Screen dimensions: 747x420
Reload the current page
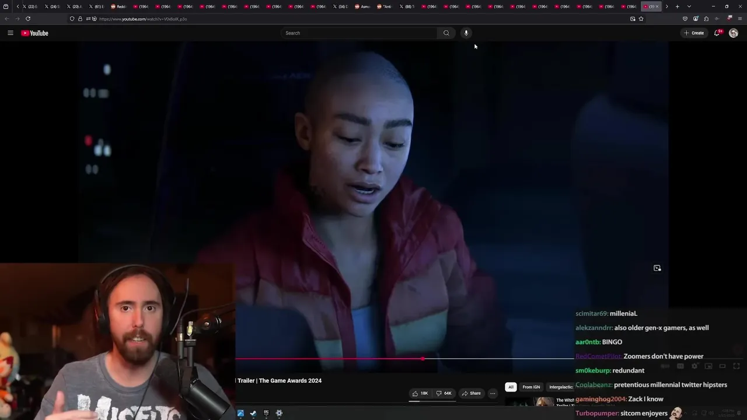coord(27,19)
